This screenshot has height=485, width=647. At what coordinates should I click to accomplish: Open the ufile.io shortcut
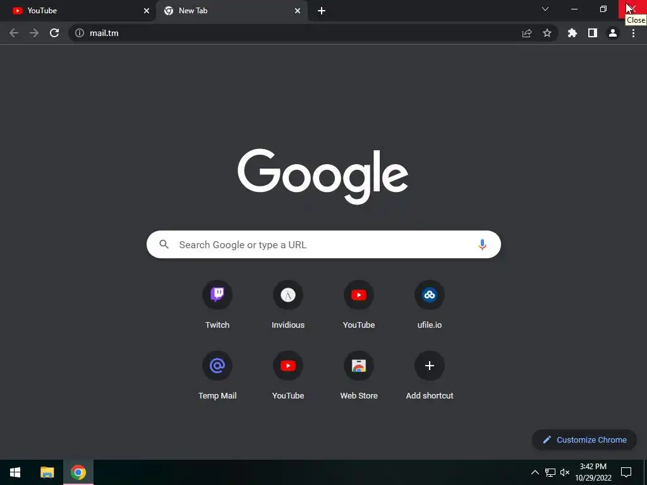pos(430,295)
